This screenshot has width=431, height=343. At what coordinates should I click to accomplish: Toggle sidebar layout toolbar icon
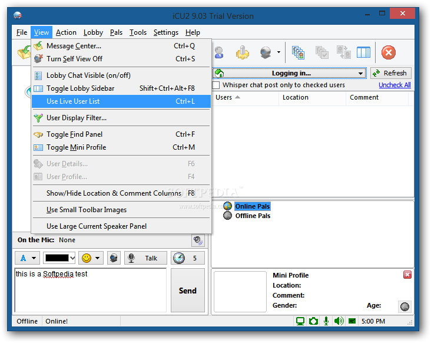click(363, 52)
